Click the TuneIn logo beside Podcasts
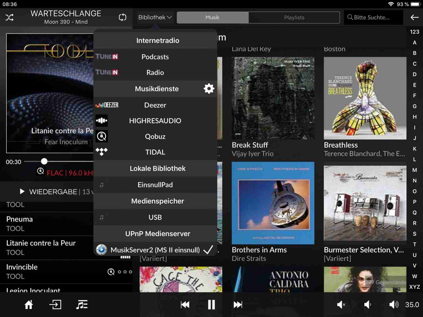 pyautogui.click(x=107, y=57)
